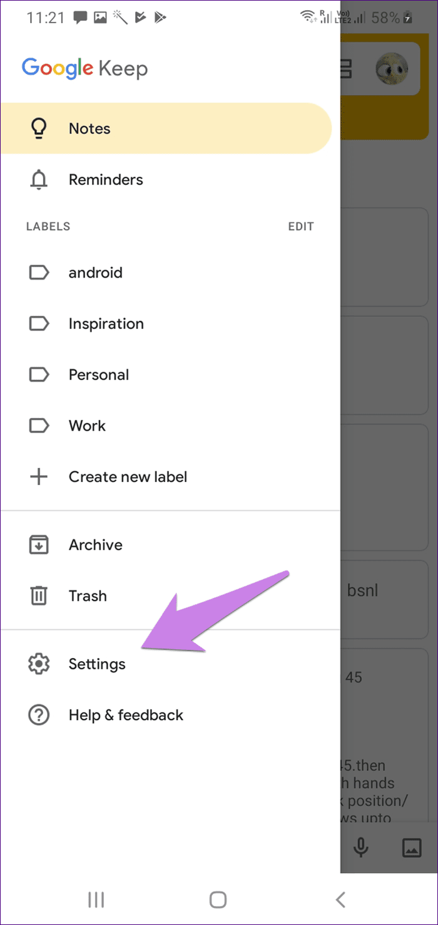The height and width of the screenshot is (925, 438).
Task: Tap the image note icon
Action: coord(411,848)
